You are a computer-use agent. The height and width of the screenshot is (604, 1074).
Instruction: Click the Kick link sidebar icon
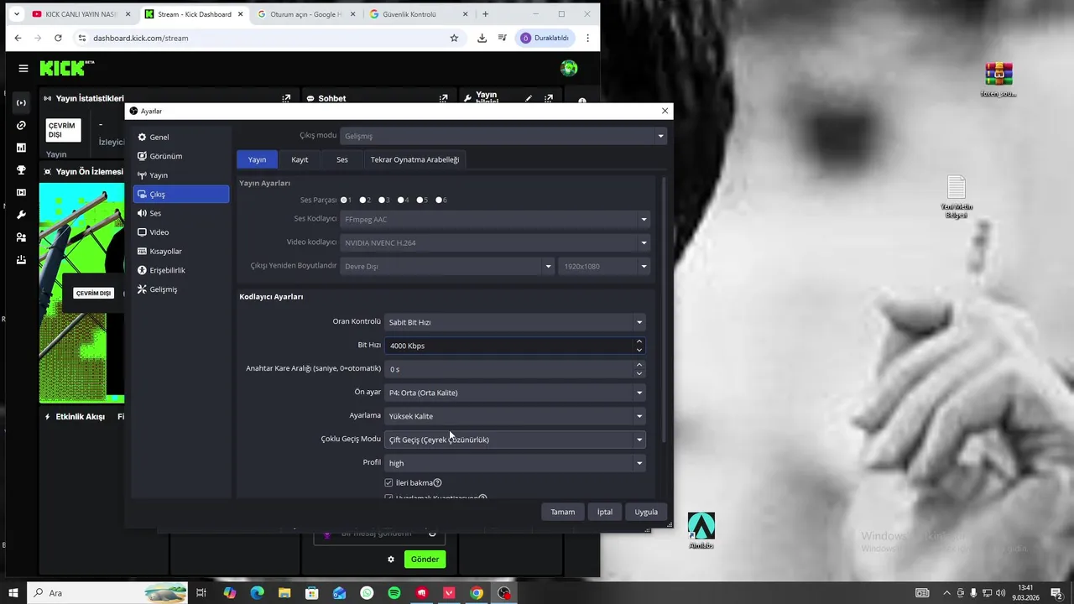[x=21, y=126]
